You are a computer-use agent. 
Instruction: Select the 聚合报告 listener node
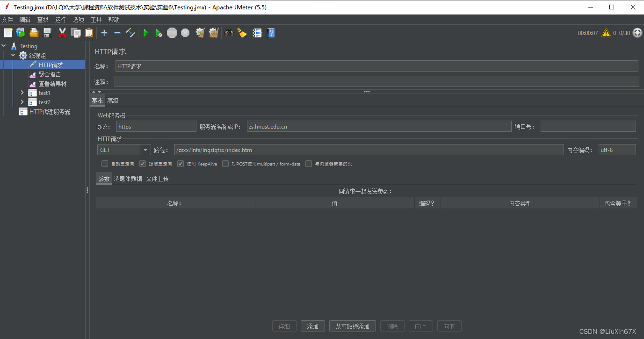click(x=50, y=74)
